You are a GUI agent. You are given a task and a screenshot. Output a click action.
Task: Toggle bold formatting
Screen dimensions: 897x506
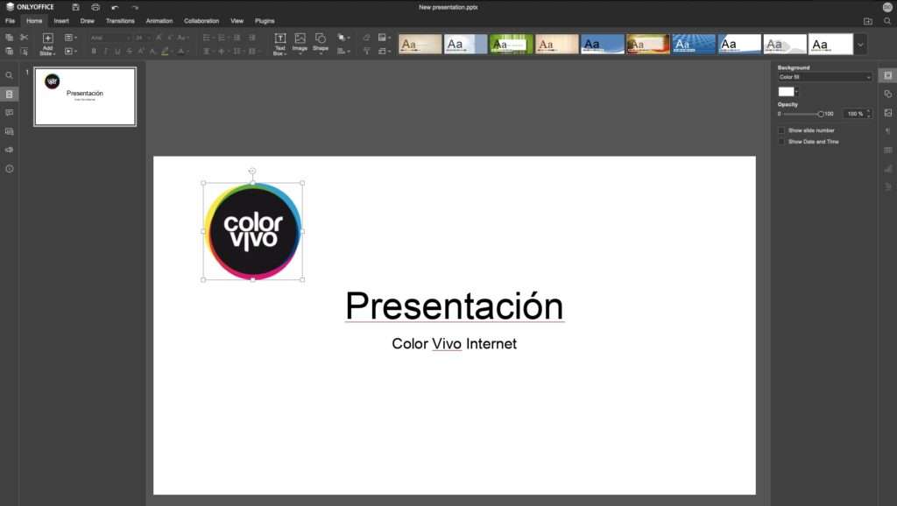pyautogui.click(x=94, y=52)
